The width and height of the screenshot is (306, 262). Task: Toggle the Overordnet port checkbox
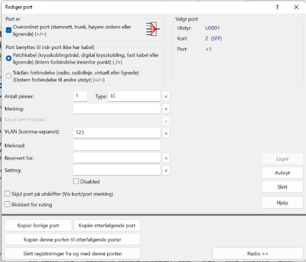pyautogui.click(x=9, y=30)
